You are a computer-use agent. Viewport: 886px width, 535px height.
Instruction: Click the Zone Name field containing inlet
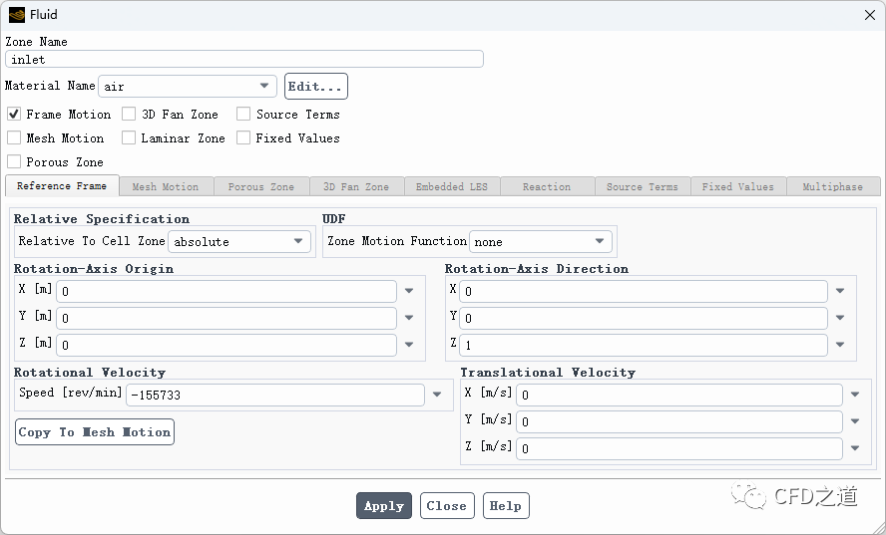tap(244, 59)
